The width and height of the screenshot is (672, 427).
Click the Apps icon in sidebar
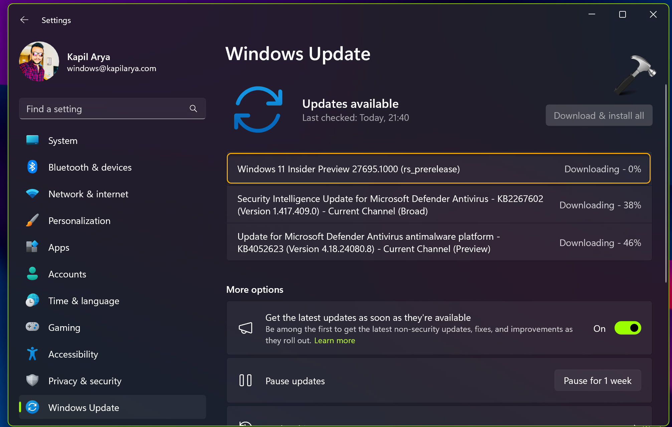point(32,247)
